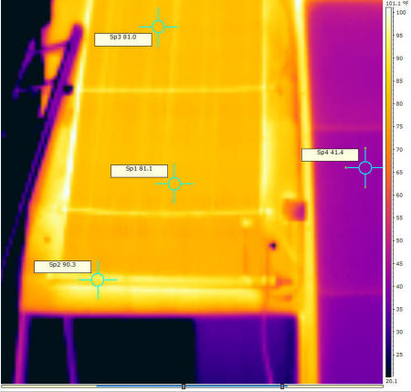Click the 101.1 °F maximum scale value

click(397, 3)
